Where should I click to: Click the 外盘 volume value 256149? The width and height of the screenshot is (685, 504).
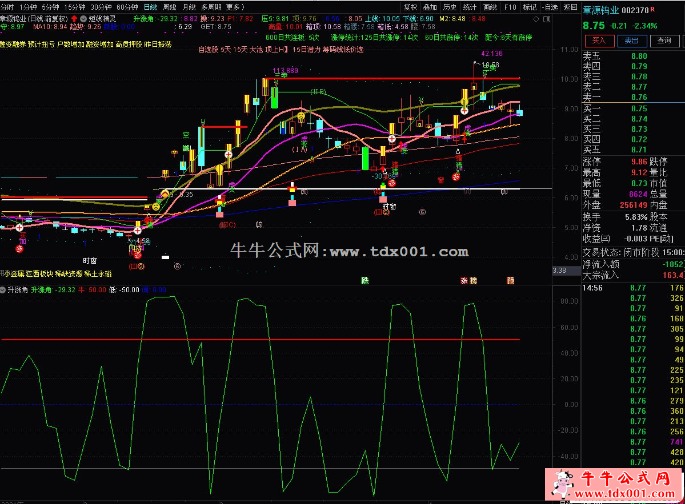click(x=634, y=205)
